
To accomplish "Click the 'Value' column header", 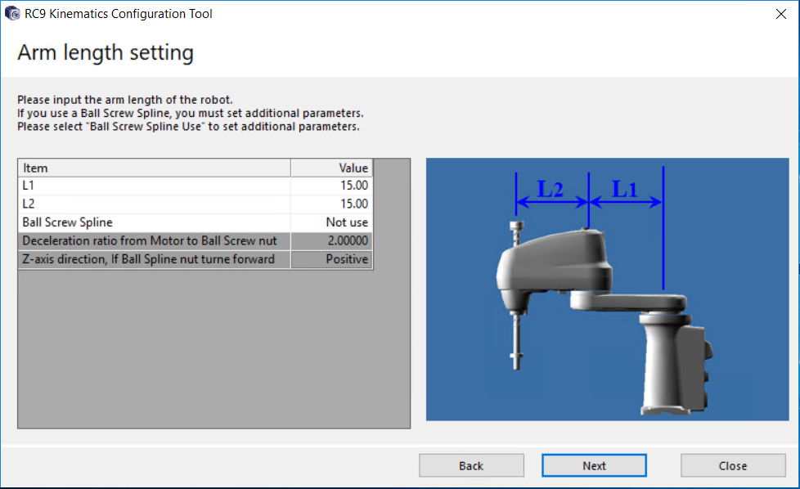I will coord(331,168).
